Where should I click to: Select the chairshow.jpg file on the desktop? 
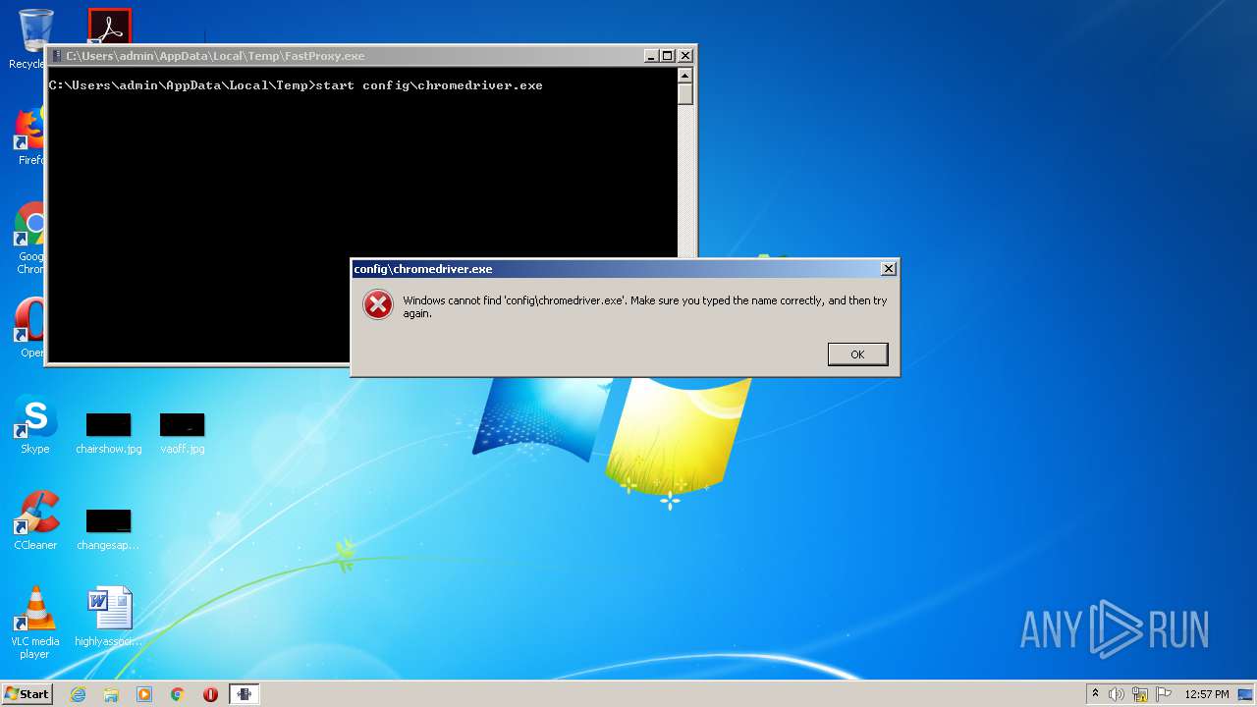click(x=109, y=433)
